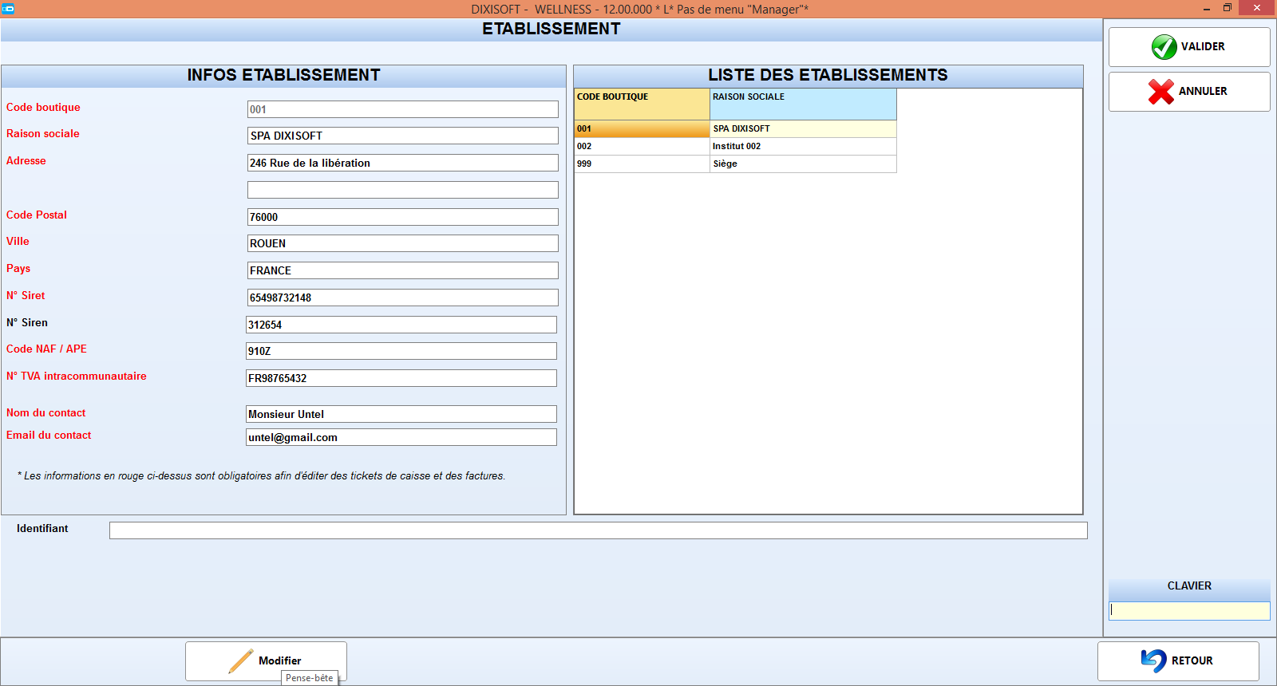Sort by CODE BOUTIQUE column header
Image resolution: width=1277 pixels, height=686 pixels.
pyautogui.click(x=642, y=104)
